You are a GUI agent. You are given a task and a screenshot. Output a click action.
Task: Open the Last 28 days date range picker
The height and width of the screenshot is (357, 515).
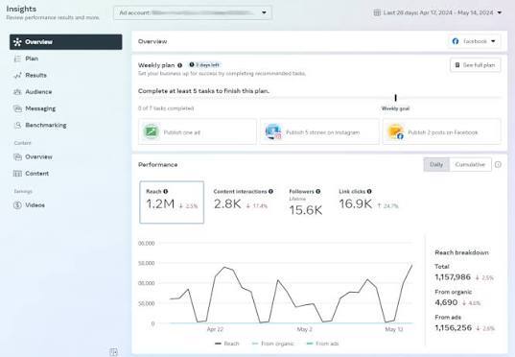[438, 12]
